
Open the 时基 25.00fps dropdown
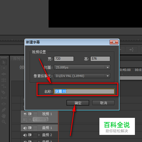click(82, 67)
